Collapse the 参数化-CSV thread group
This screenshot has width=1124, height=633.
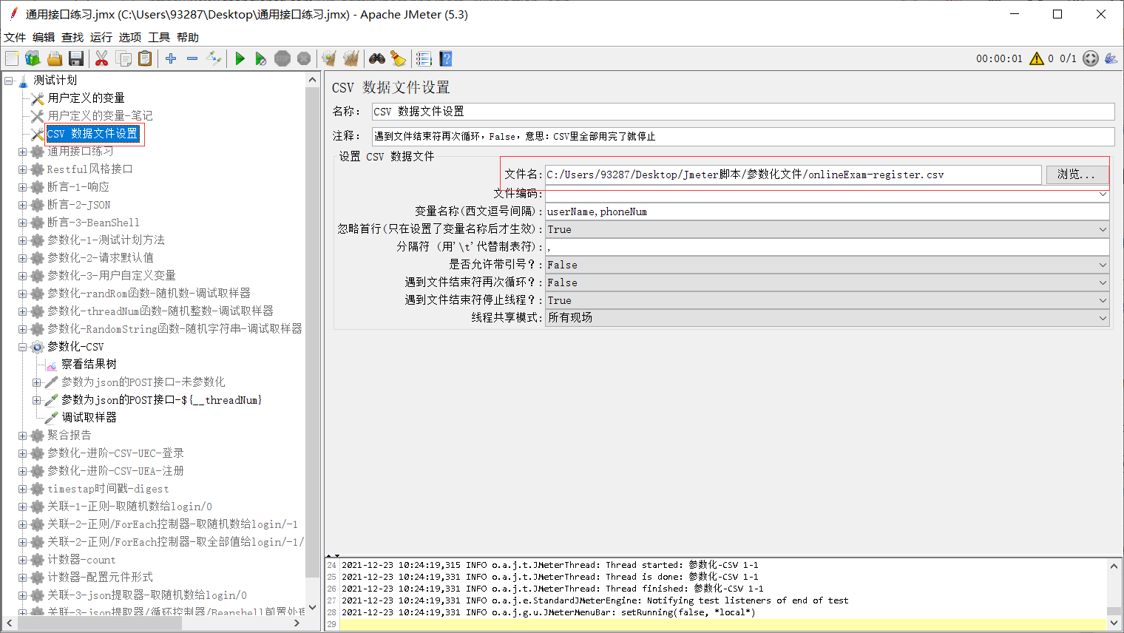[22, 347]
